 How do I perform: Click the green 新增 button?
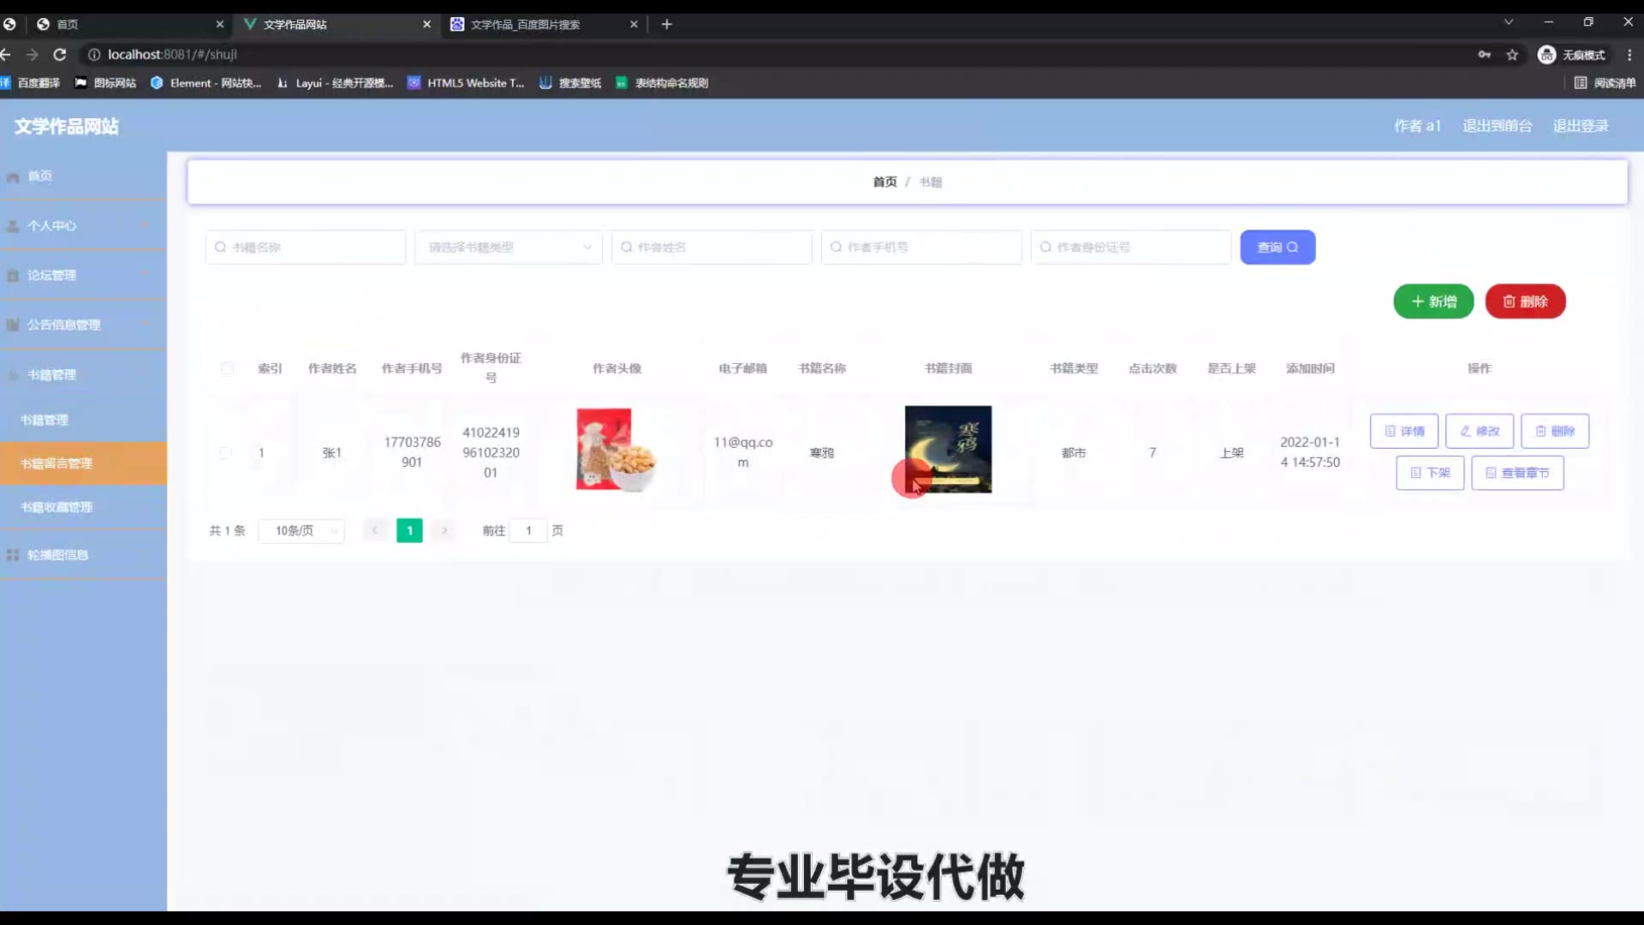pos(1433,301)
